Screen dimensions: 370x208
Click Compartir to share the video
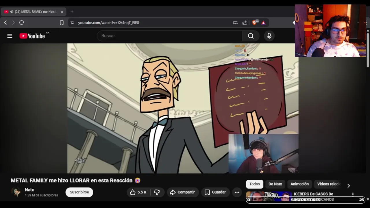(182, 192)
